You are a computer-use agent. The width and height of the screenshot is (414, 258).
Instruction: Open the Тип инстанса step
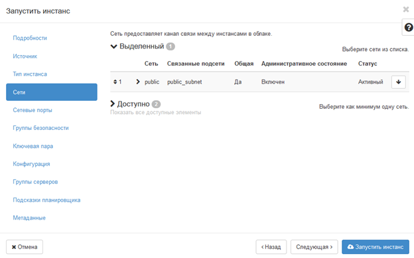click(30, 74)
